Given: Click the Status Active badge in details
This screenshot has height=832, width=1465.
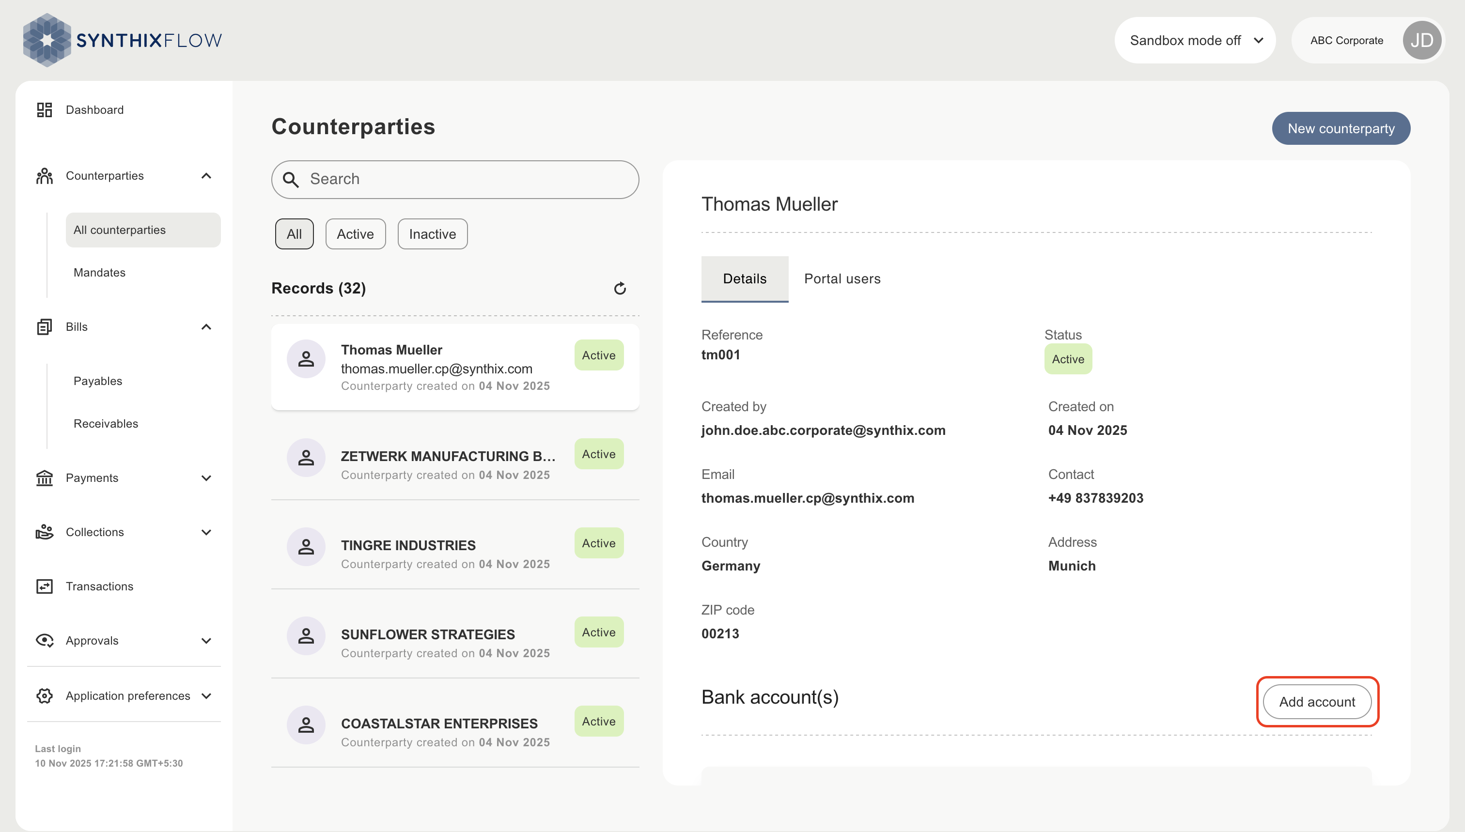Looking at the screenshot, I should [1068, 359].
